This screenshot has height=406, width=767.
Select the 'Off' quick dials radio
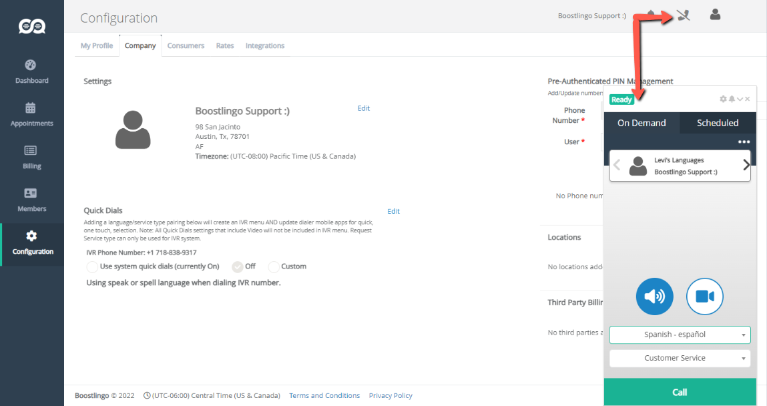coord(237,266)
